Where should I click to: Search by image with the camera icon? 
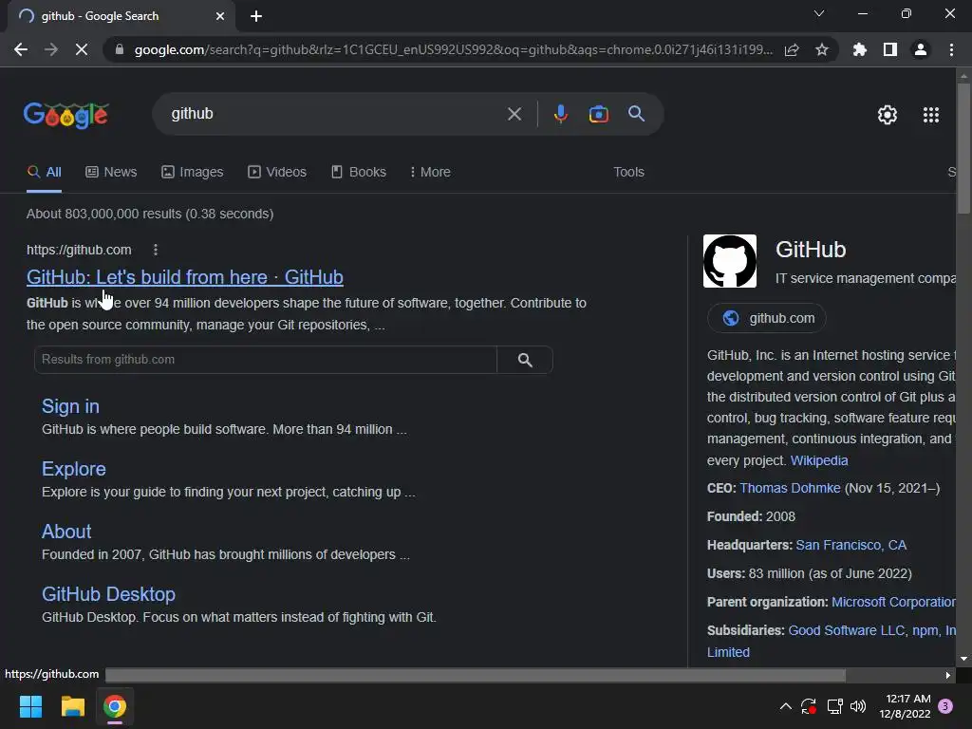click(598, 114)
